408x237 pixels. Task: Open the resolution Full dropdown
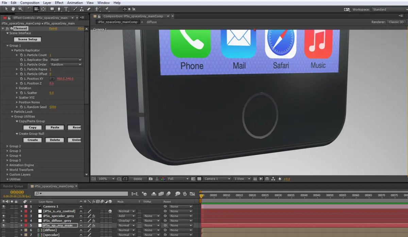[178, 179]
